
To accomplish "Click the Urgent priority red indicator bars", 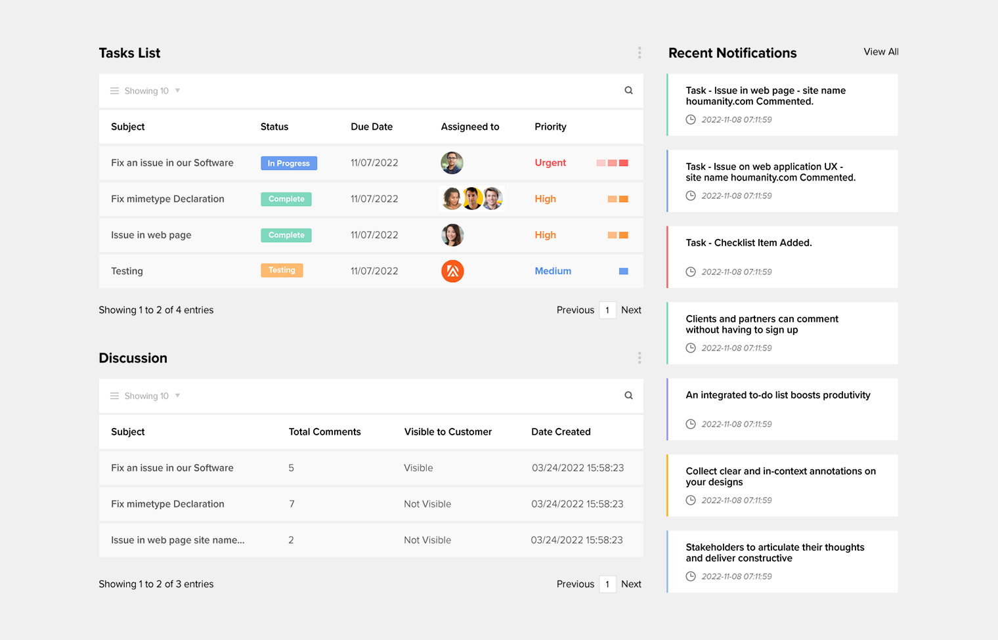I will [x=612, y=163].
